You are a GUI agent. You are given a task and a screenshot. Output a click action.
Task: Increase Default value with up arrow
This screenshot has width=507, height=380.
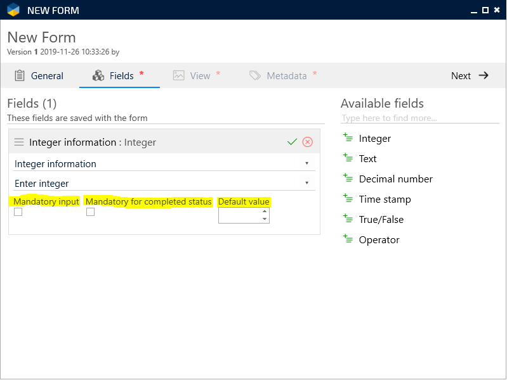coord(265,212)
